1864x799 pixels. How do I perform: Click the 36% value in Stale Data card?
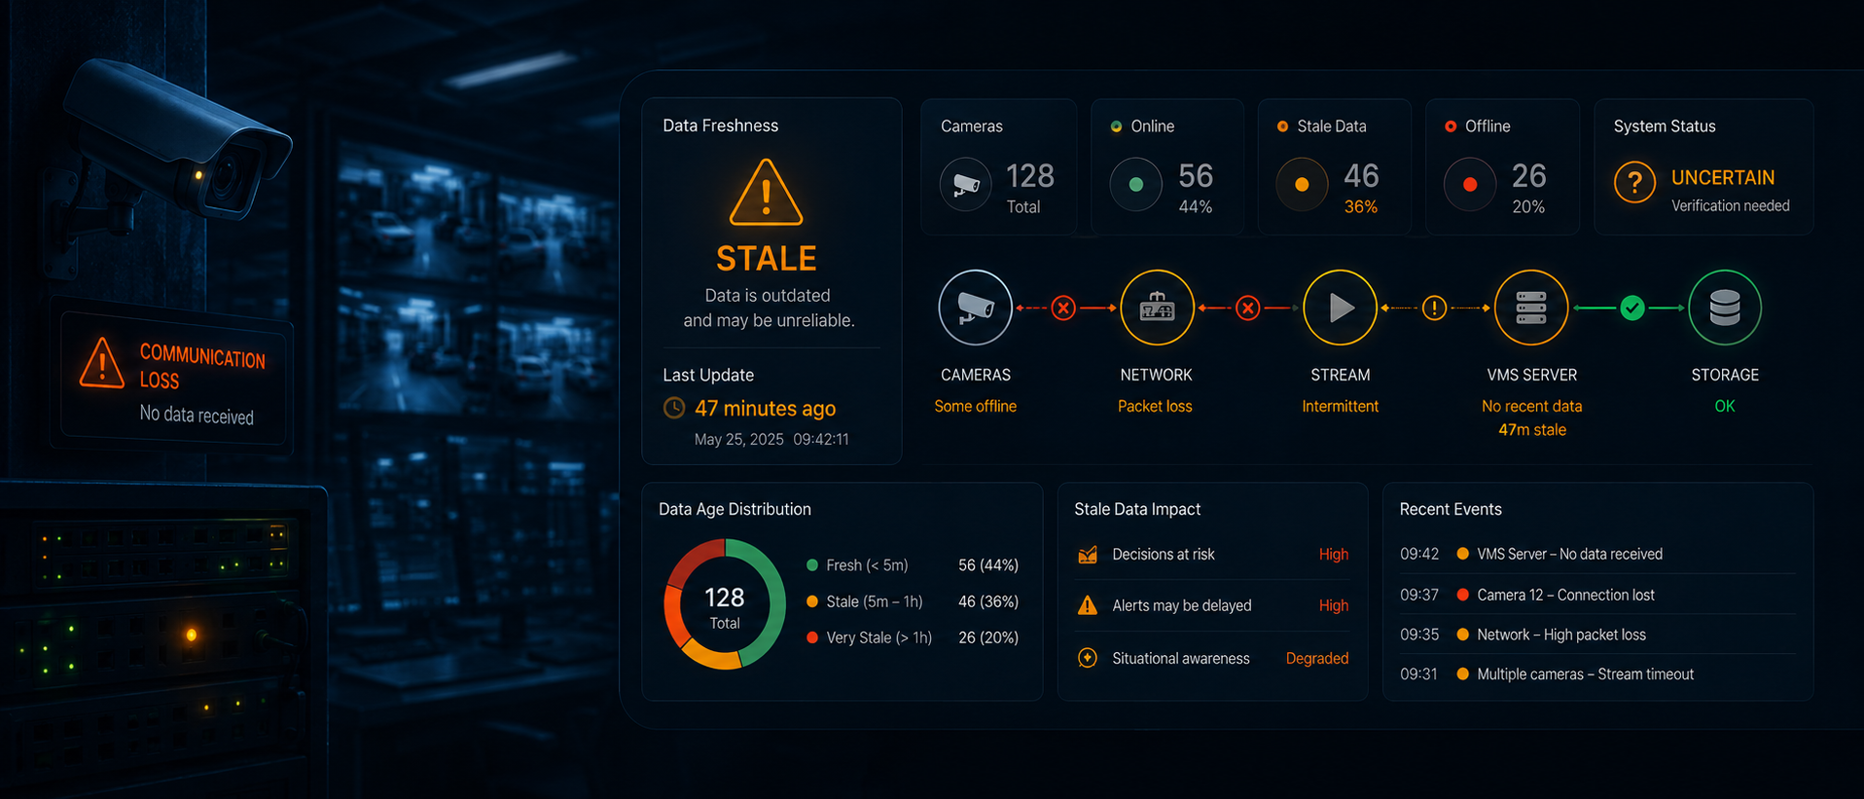click(1361, 207)
